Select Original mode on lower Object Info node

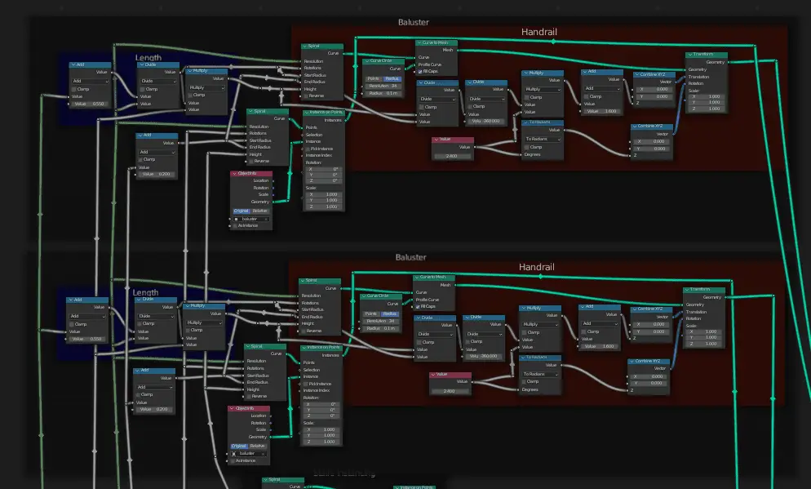coord(239,446)
